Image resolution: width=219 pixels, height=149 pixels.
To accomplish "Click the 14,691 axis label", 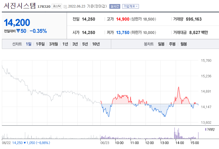I will tap(206, 91).
